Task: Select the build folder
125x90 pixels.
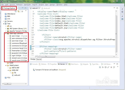Action: coord(11,63)
